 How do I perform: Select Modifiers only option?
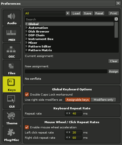point(103,100)
